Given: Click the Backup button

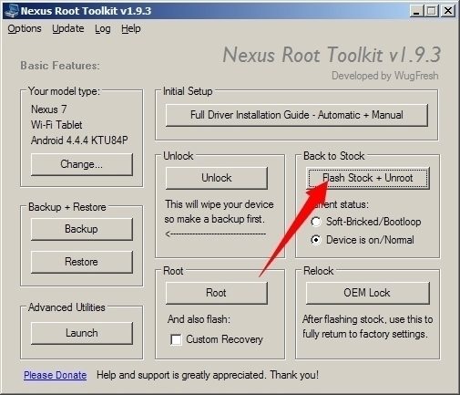Looking at the screenshot, I should coord(82,229).
